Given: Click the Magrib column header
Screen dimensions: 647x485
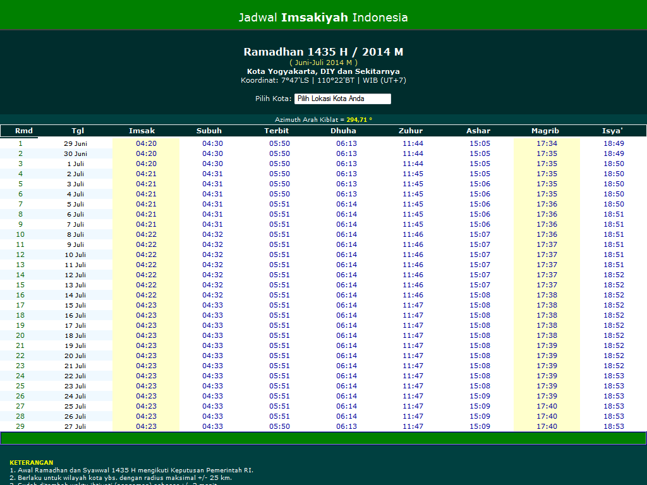Looking at the screenshot, I should pos(545,131).
